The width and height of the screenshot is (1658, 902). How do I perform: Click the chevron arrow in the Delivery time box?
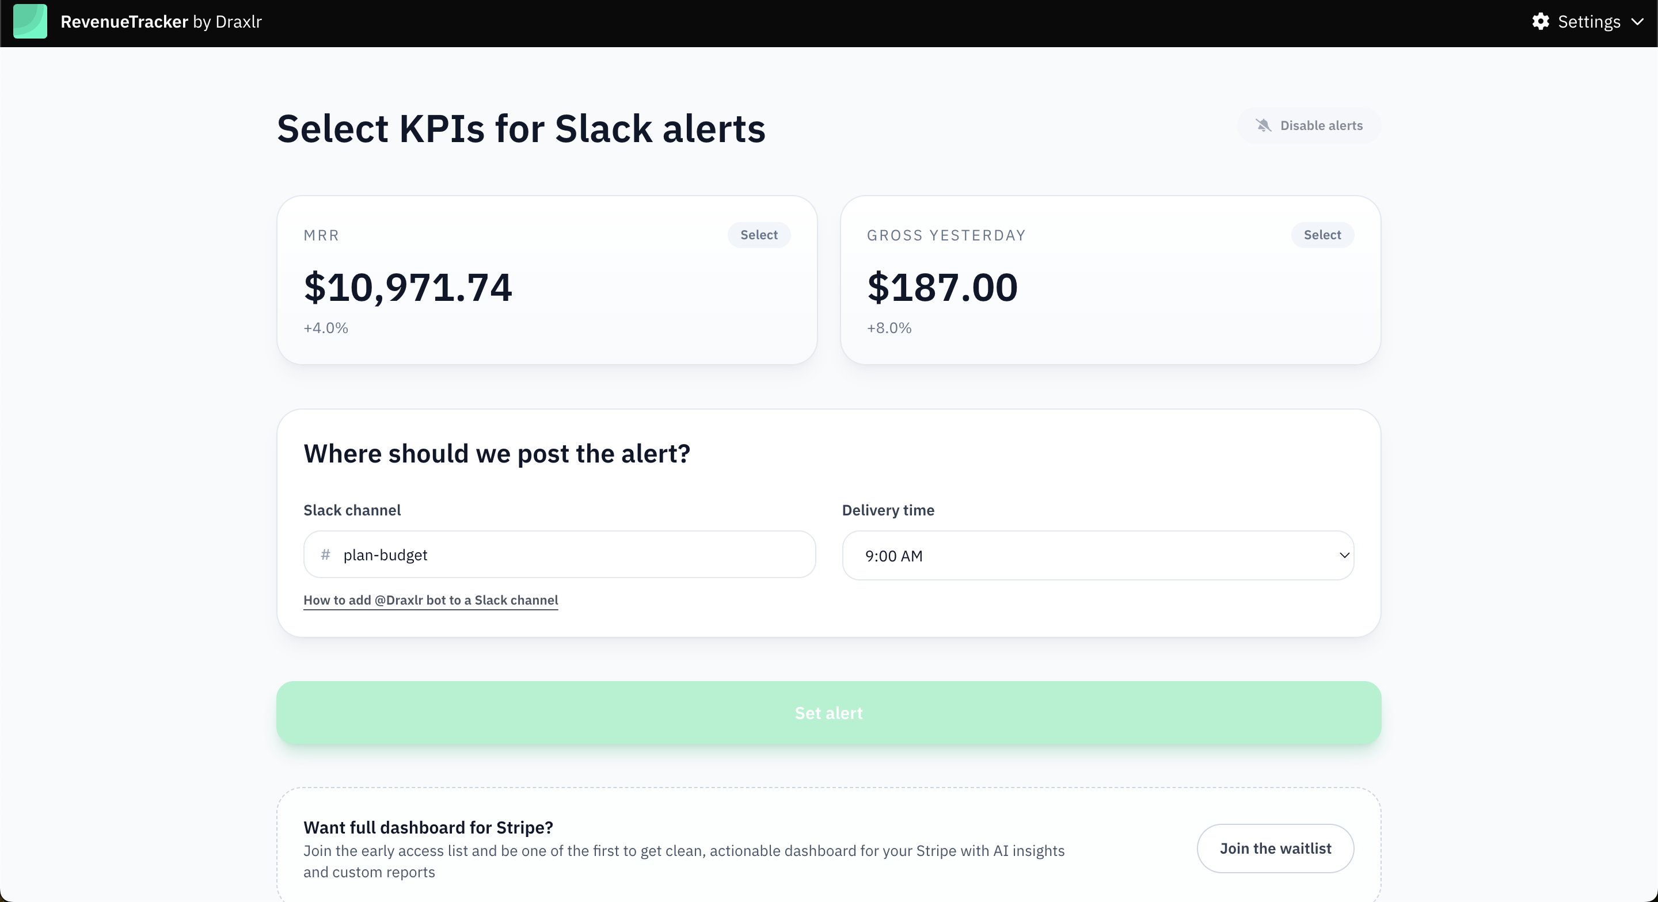(1344, 555)
